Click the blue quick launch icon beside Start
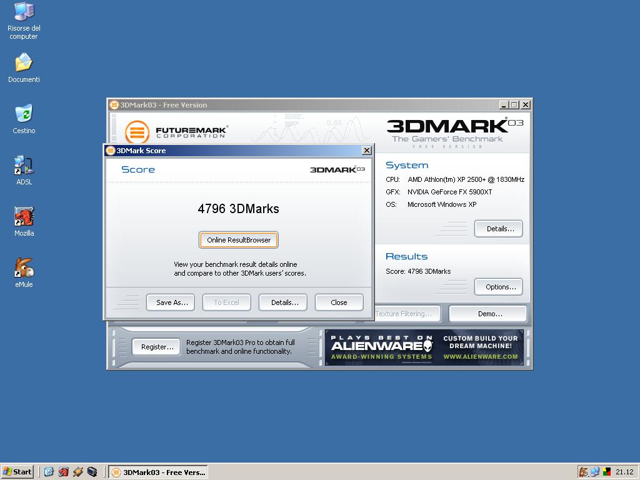Image resolution: width=640 pixels, height=480 pixels. 49,472
